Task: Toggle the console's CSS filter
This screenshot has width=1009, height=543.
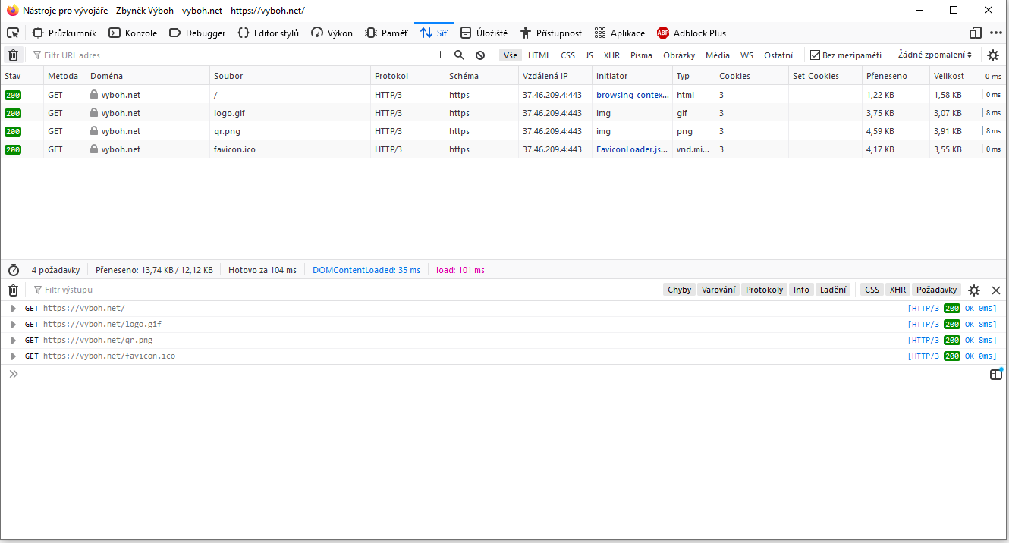Action: (872, 290)
